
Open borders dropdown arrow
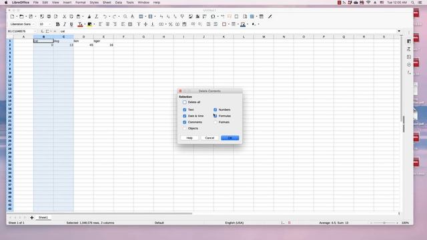click(x=228, y=24)
